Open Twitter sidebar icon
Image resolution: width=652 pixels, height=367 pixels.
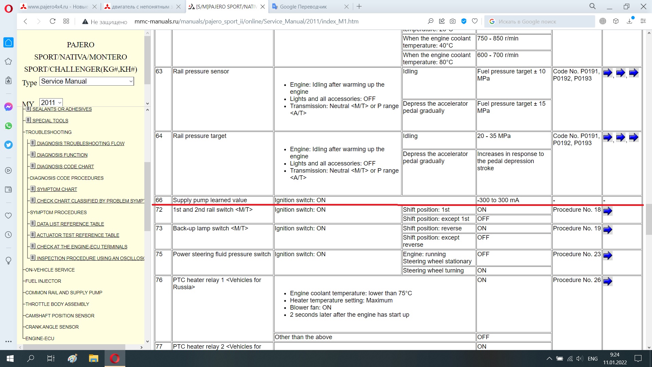(8, 145)
